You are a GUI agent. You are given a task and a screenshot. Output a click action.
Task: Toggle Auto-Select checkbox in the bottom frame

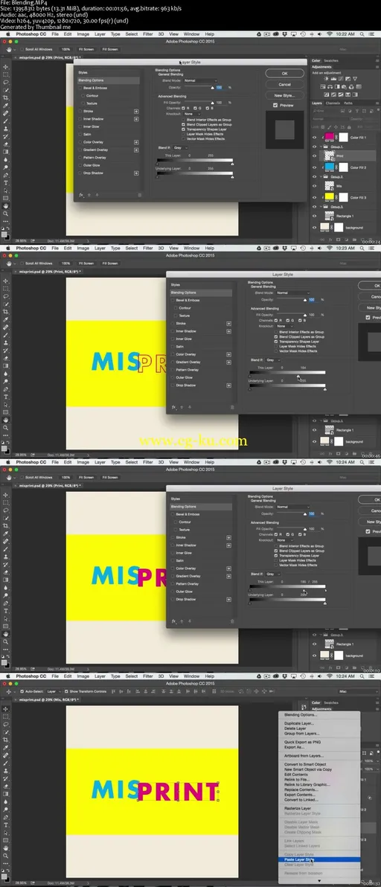click(x=22, y=691)
